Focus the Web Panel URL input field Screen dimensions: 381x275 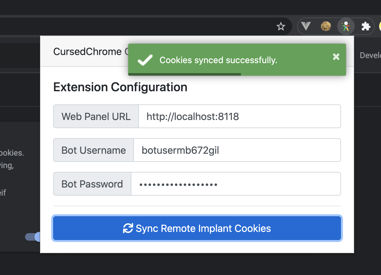[239, 116]
